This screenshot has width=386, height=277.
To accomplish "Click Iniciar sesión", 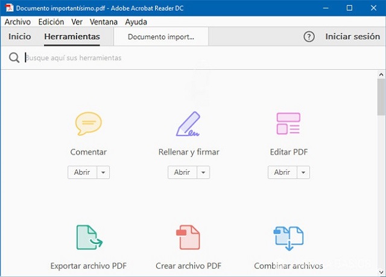I will pos(352,37).
